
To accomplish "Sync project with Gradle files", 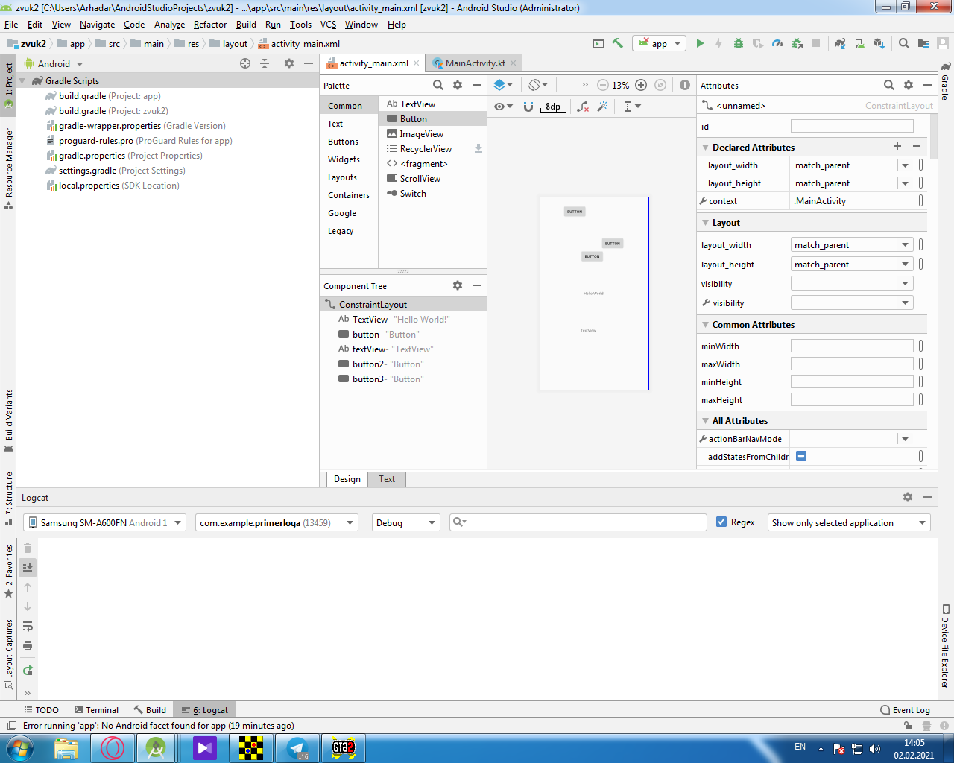I will pos(840,43).
